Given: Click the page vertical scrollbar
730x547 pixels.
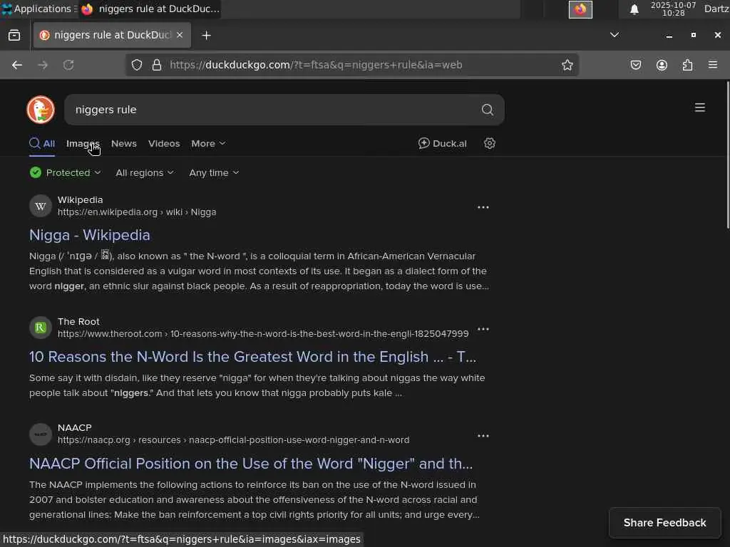Looking at the screenshot, I should pyautogui.click(x=727, y=155).
